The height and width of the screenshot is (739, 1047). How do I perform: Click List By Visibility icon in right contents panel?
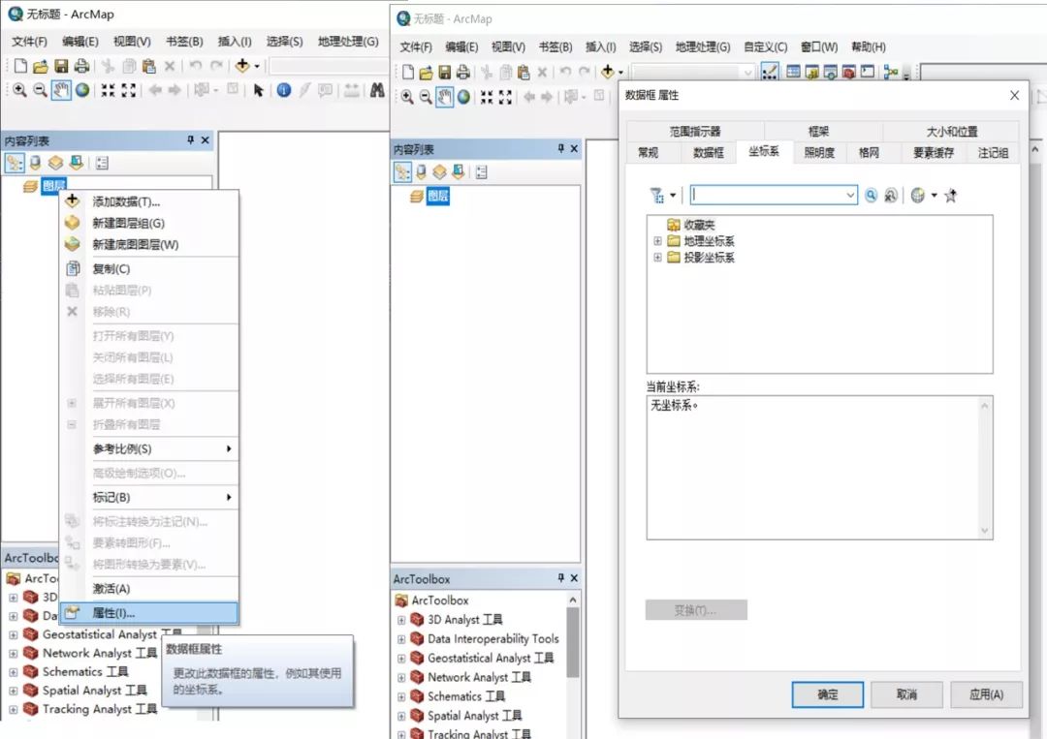point(439,172)
